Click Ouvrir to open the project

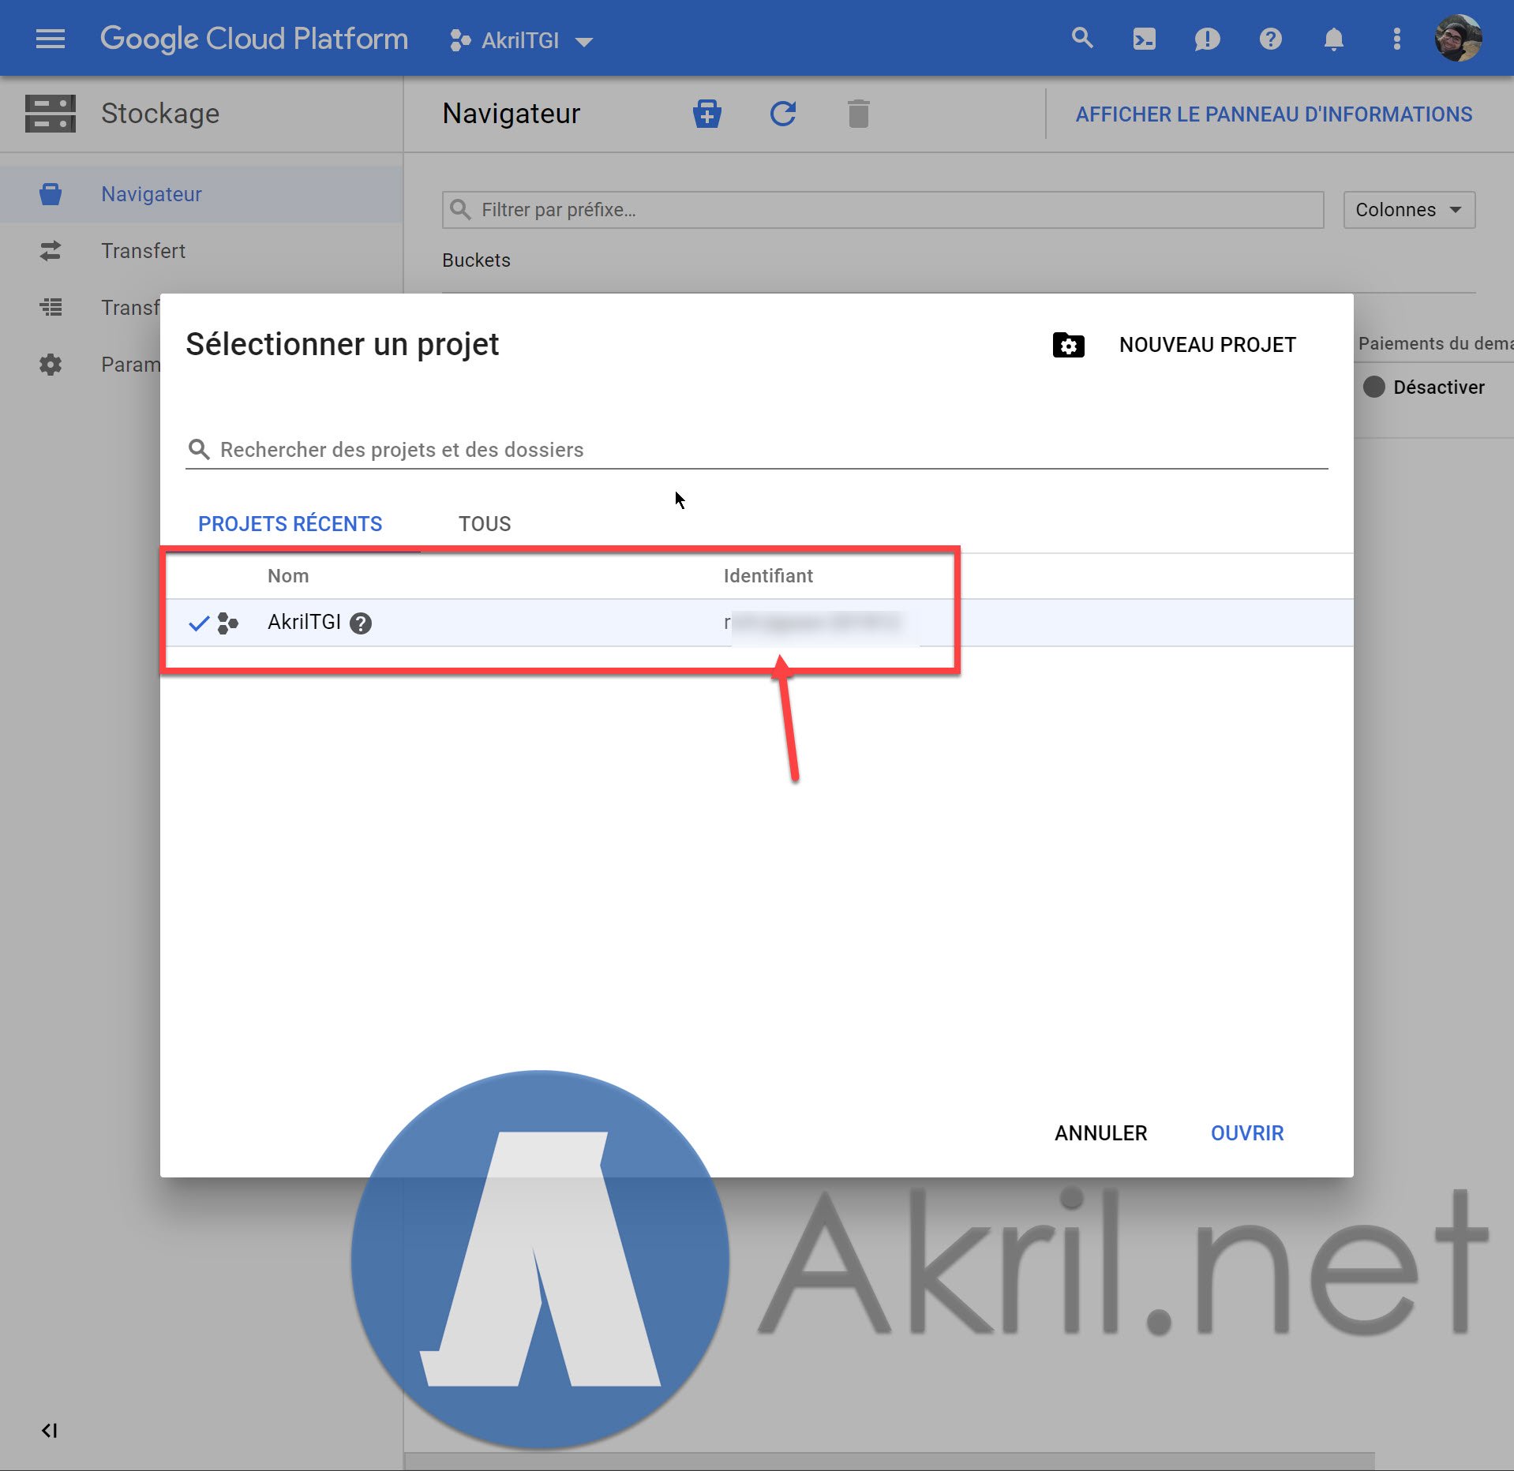pos(1247,1133)
